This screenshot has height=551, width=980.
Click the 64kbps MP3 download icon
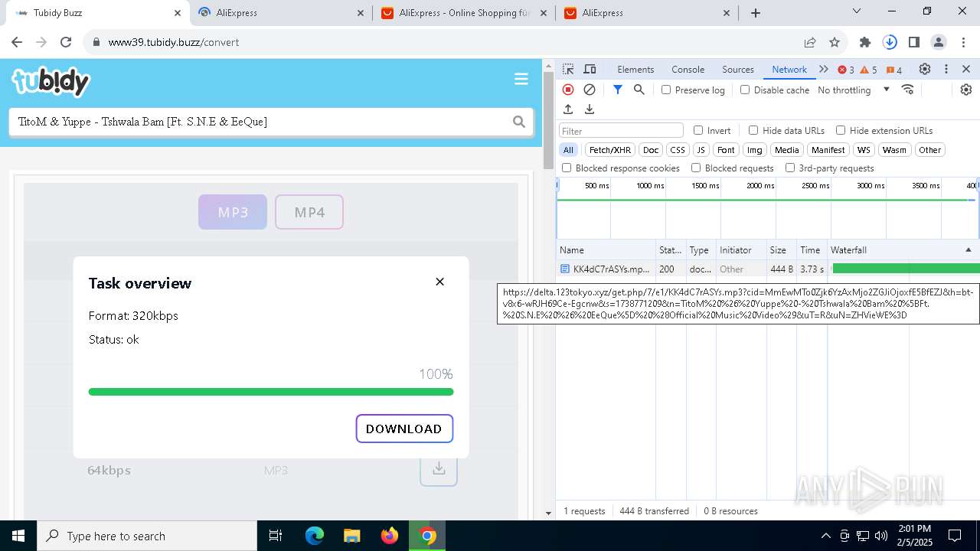(439, 468)
